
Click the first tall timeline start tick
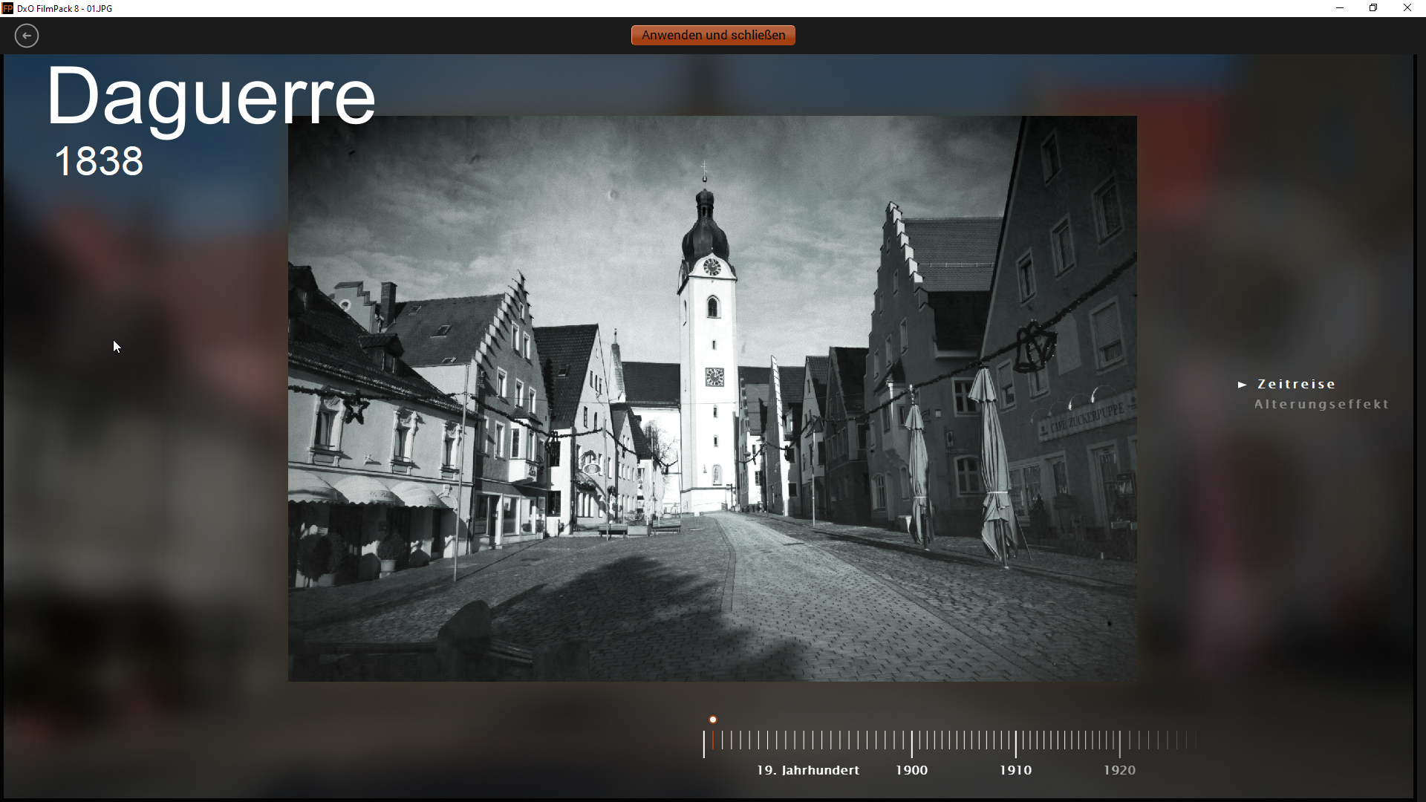704,743
